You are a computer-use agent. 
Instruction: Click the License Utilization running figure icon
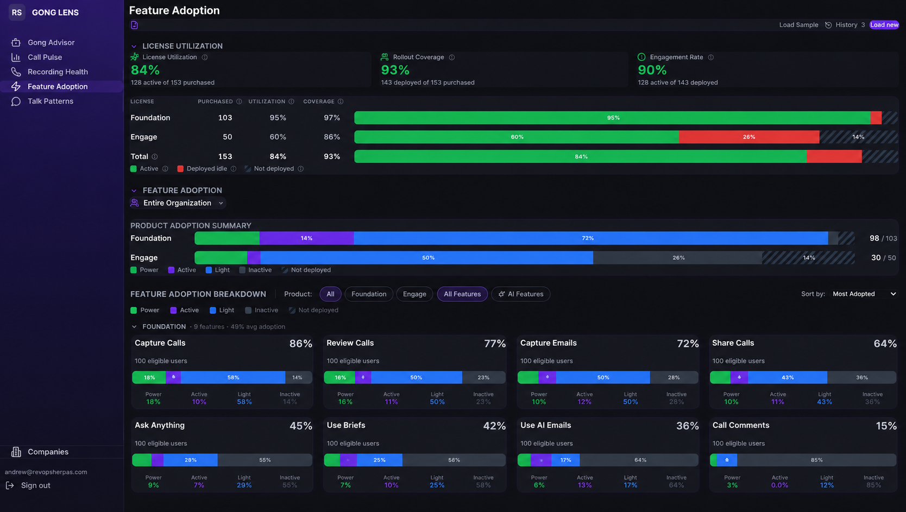coord(135,57)
